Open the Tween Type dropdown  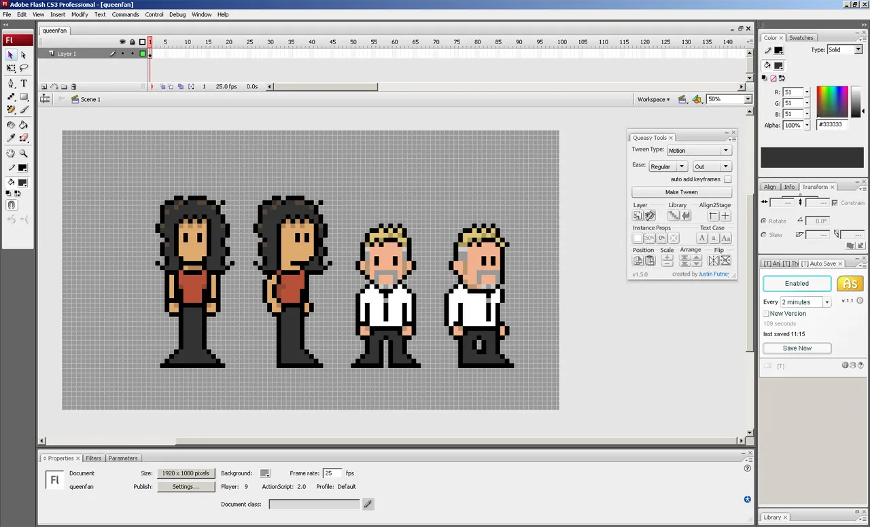pos(699,150)
